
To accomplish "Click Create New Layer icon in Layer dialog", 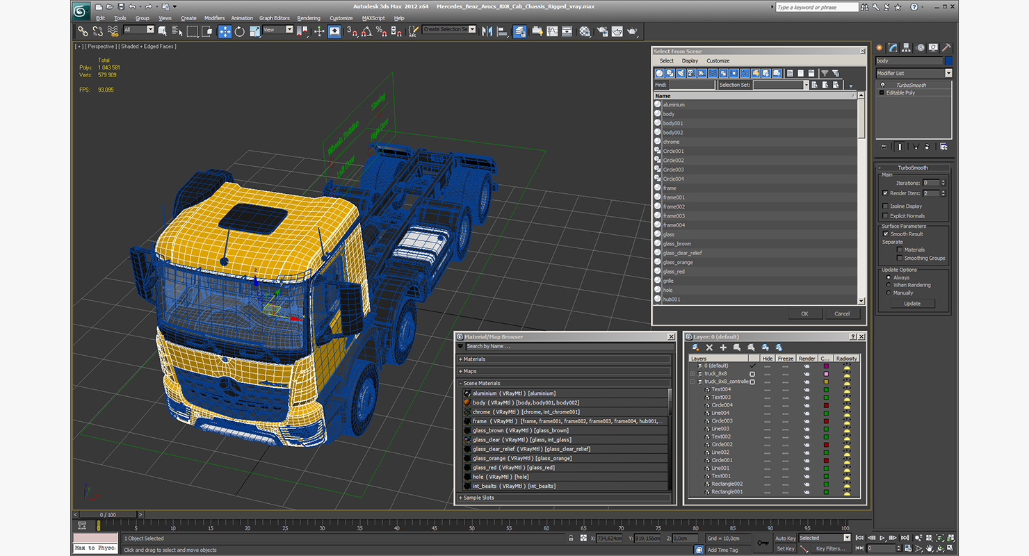I will [x=695, y=347].
